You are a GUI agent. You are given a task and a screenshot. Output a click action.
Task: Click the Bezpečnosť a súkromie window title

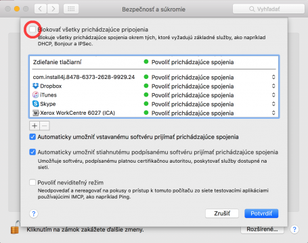tap(154, 9)
